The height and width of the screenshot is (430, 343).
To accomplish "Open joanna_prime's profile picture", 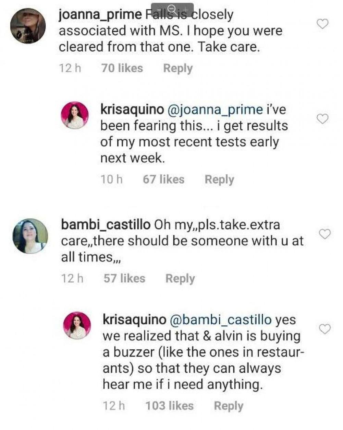I will tap(28, 26).
